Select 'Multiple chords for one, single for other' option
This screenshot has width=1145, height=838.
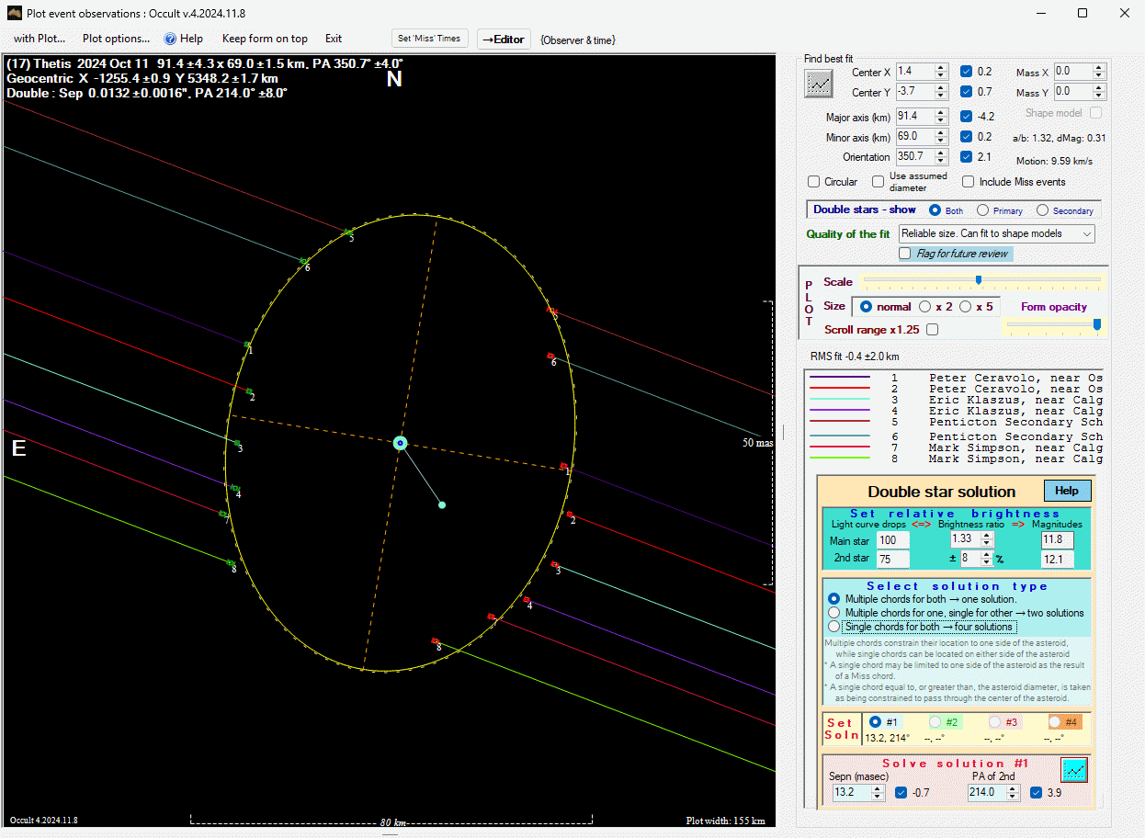834,613
